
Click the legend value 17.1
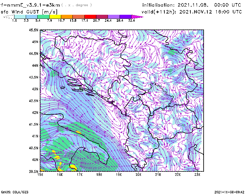click(x=85, y=20)
